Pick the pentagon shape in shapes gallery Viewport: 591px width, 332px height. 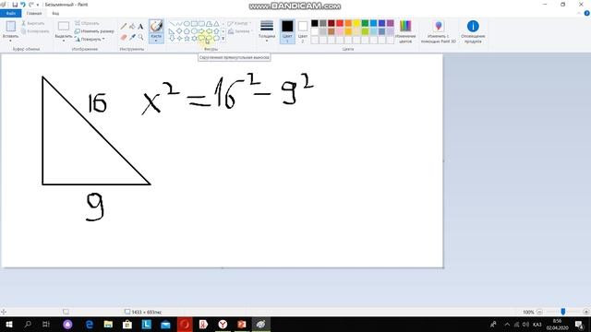point(187,30)
